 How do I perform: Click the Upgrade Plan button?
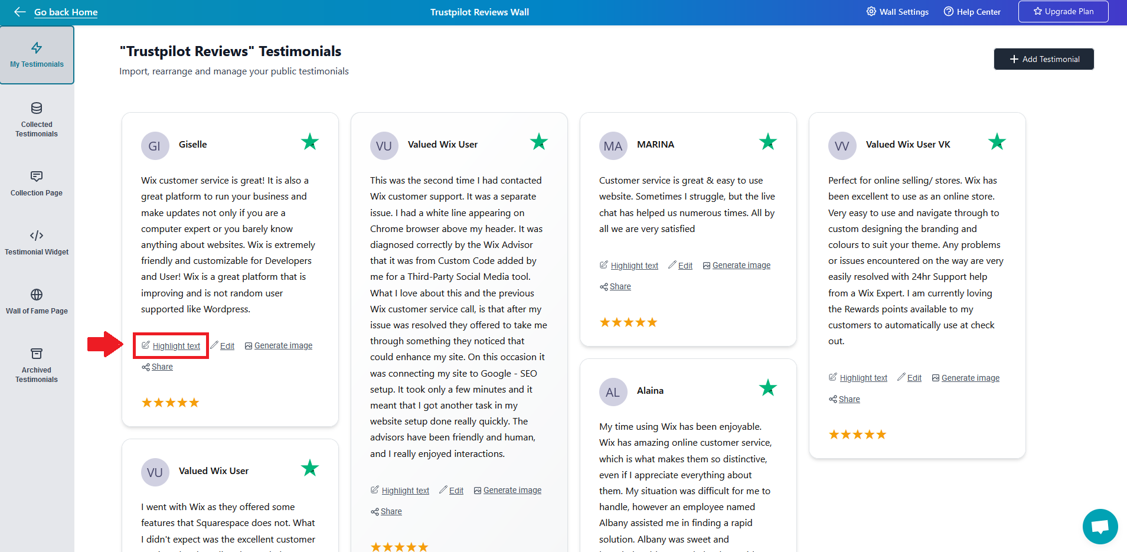1063,12
